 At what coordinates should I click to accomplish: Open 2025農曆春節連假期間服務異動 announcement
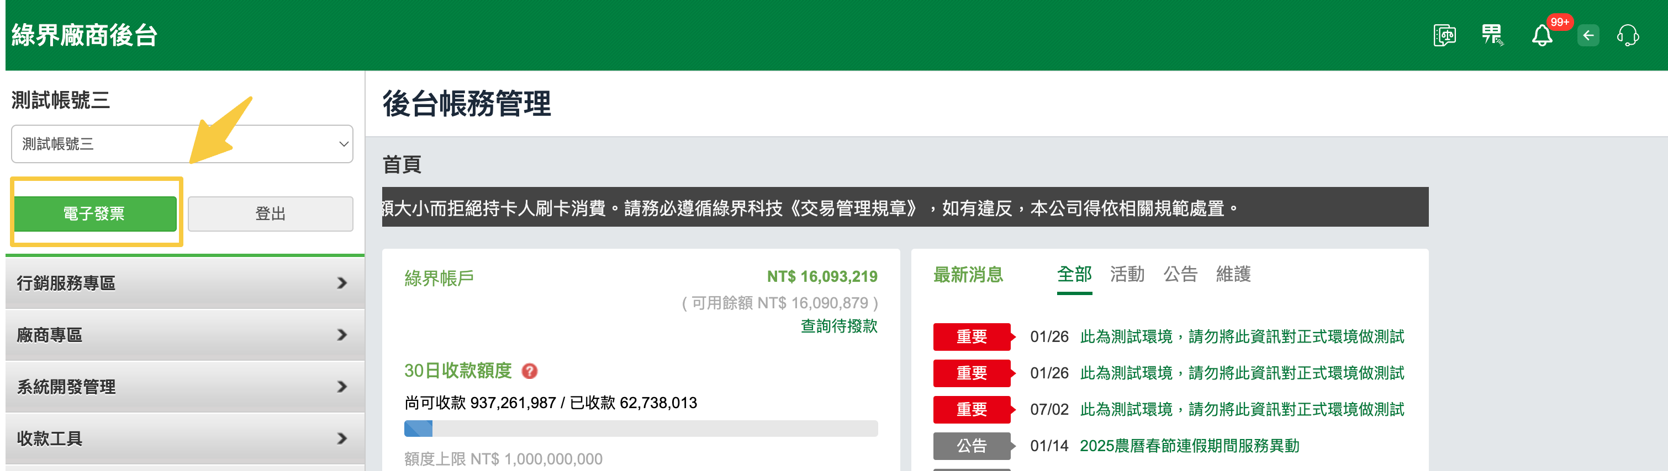[x=1190, y=446]
